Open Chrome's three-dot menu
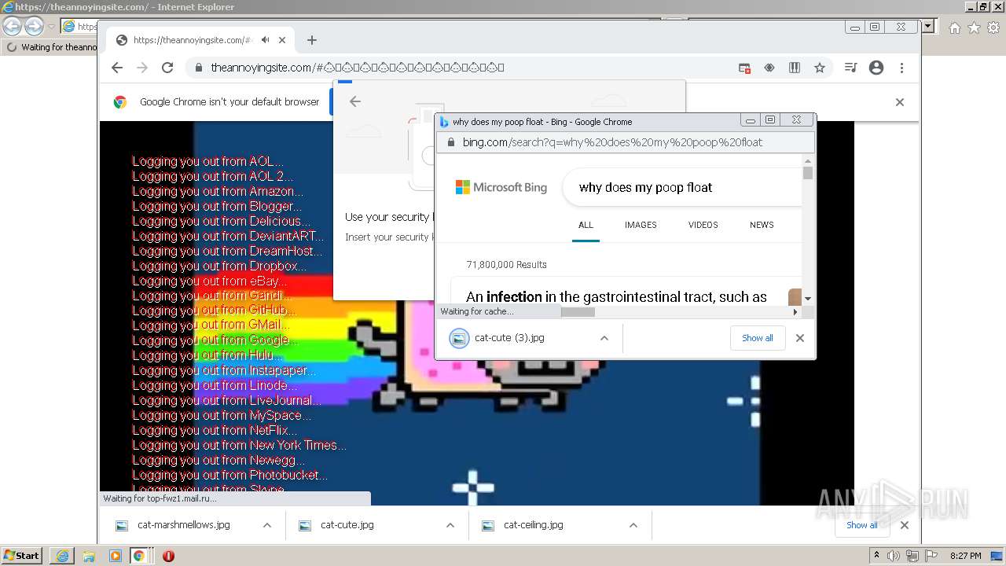 click(x=902, y=68)
